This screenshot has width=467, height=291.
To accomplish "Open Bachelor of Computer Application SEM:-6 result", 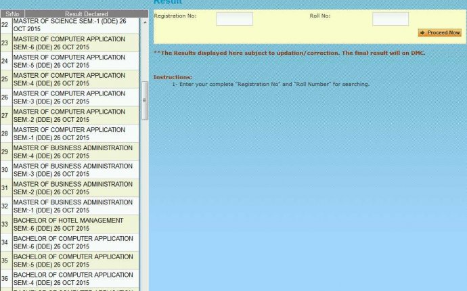I will click(76, 242).
